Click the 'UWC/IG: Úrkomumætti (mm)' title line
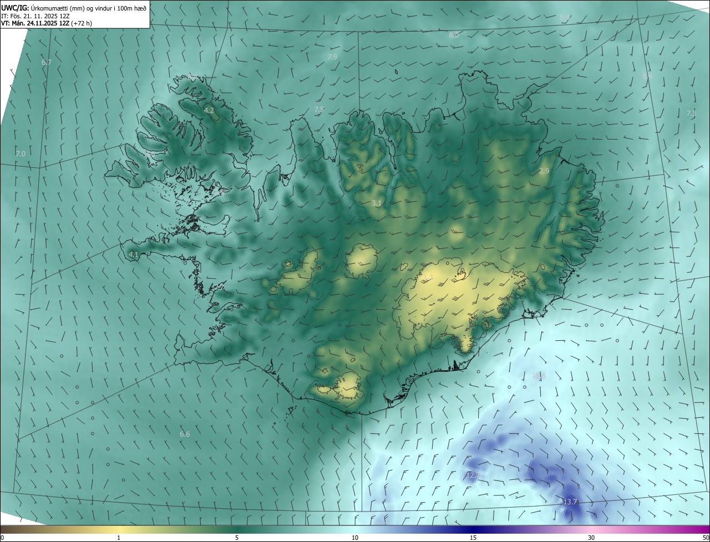This screenshot has width=710, height=542. (74, 7)
